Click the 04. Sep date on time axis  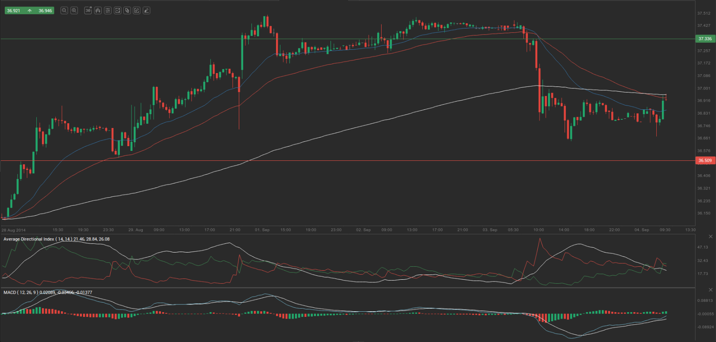[642, 230]
